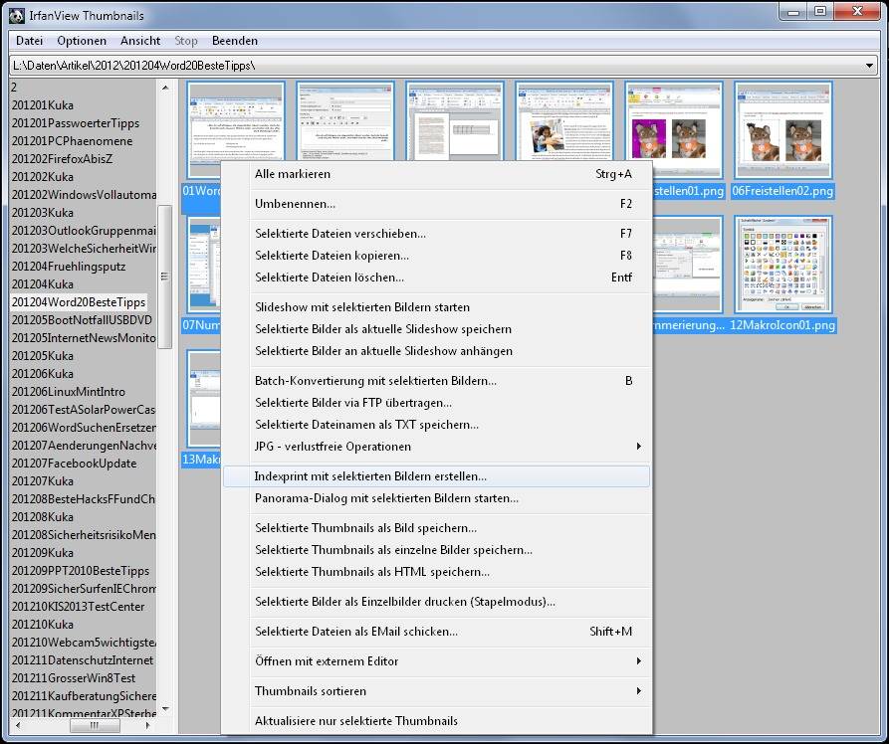Choose Alle markieren in context menu
Screen dimensions: 889x744
coord(437,174)
